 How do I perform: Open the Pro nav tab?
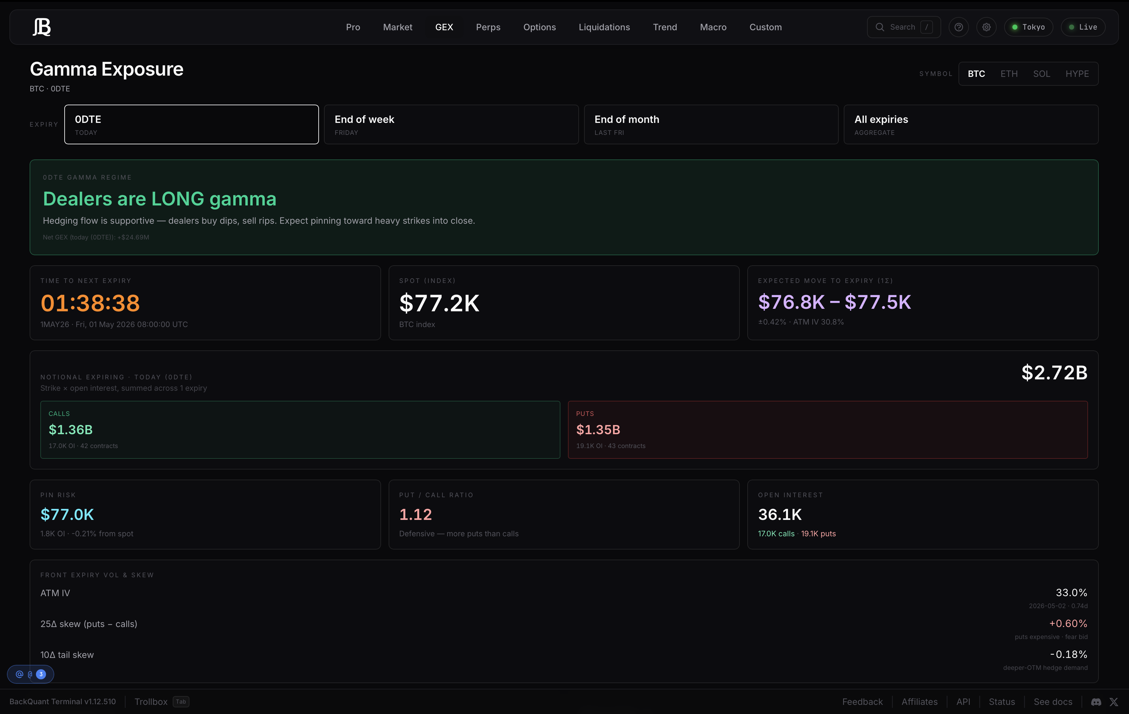(353, 27)
